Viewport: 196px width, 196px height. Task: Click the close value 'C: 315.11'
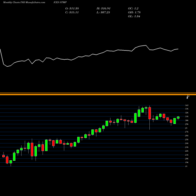tap(72, 13)
